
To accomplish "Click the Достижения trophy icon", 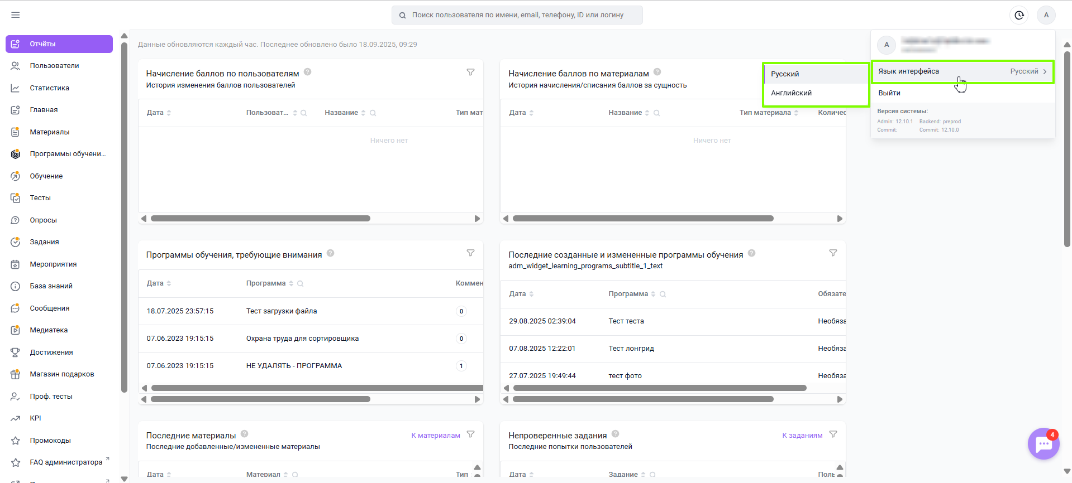I will click(16, 352).
